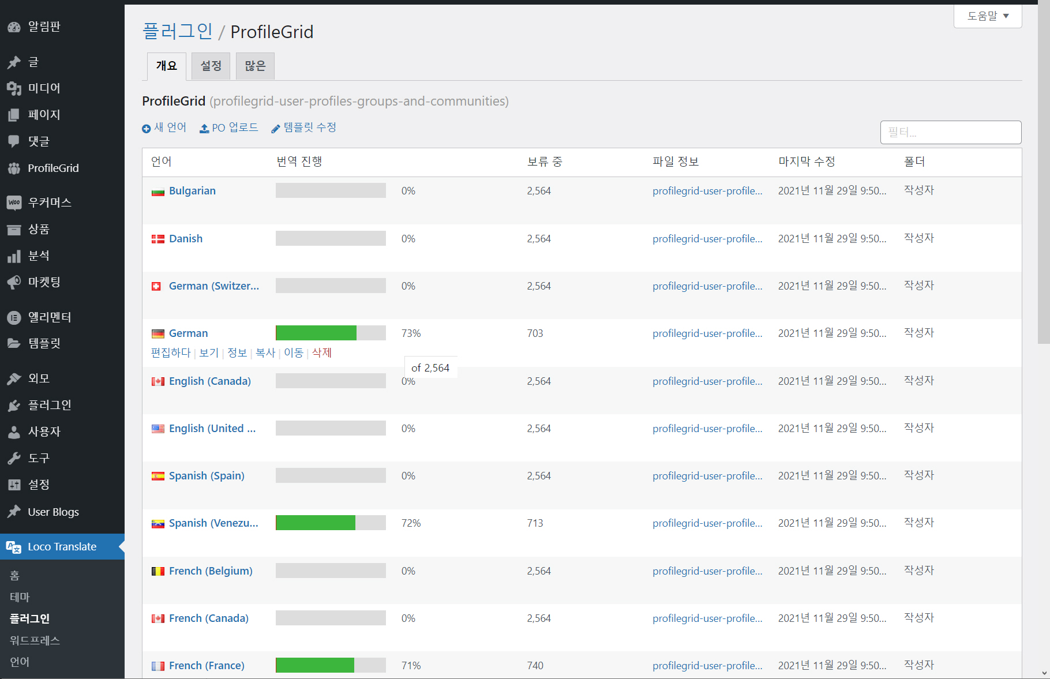Click the page vertical scrollbar

pyautogui.click(x=1044, y=173)
